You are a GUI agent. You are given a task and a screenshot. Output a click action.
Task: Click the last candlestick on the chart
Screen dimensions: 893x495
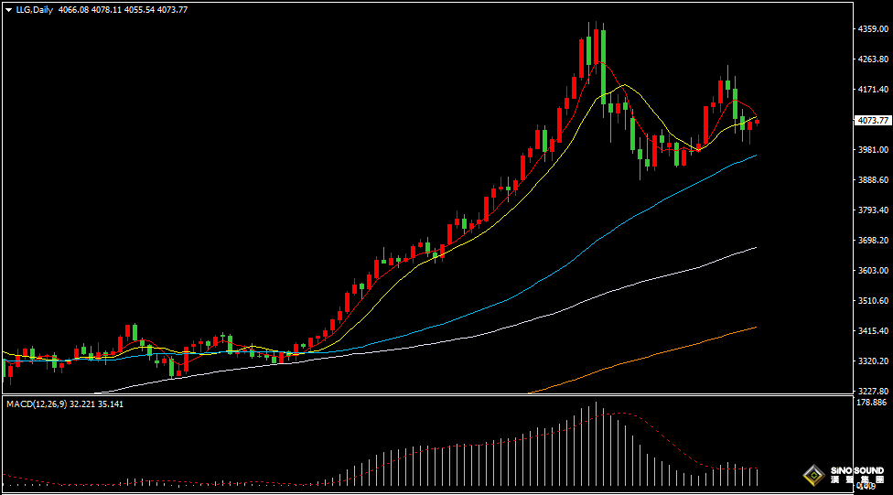[x=757, y=122]
